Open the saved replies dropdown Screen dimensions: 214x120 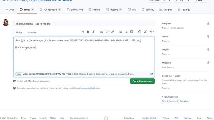(151, 32)
